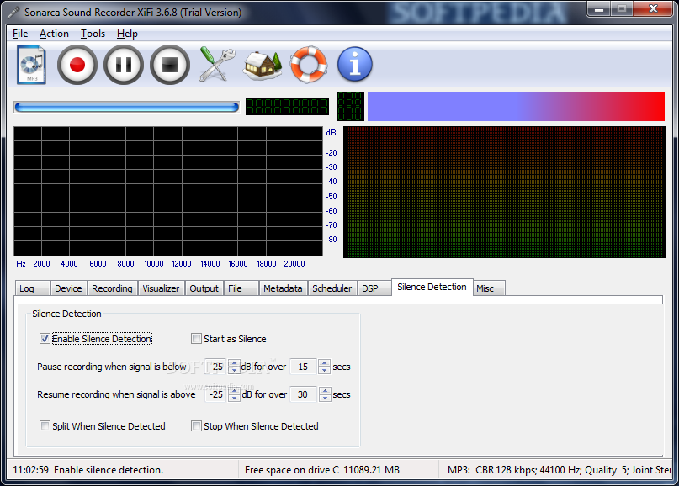Start recording with the red Record button
Image resolution: width=679 pixels, height=486 pixels.
point(77,65)
